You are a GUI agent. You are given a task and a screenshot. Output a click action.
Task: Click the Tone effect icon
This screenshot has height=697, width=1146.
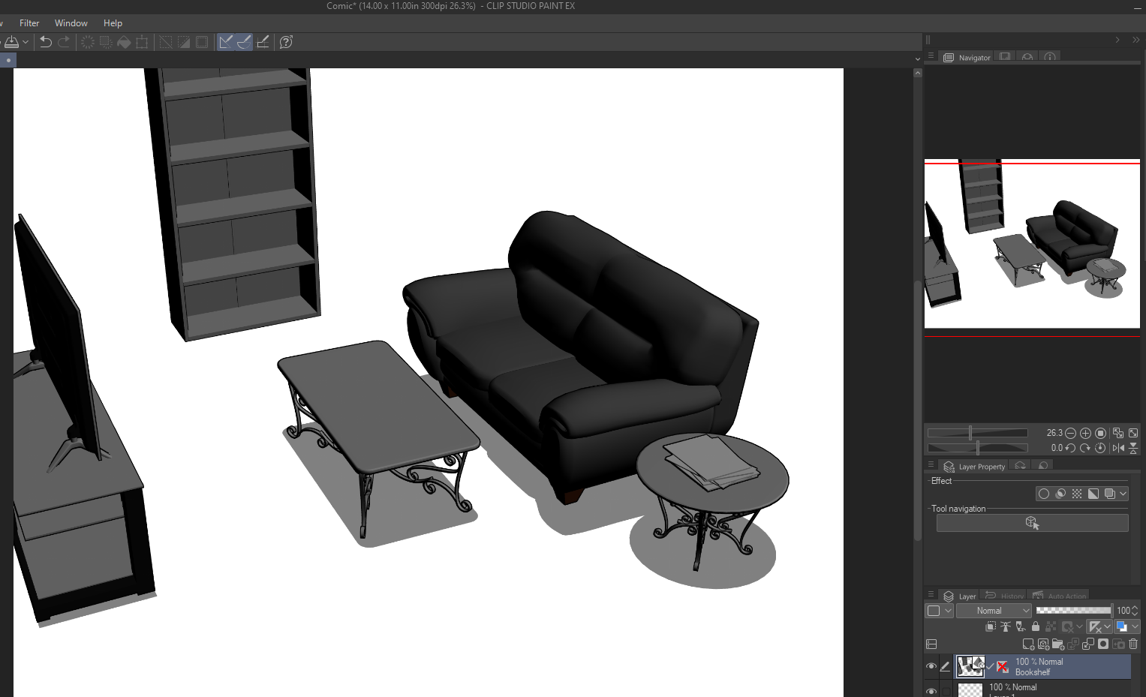coord(1077,494)
